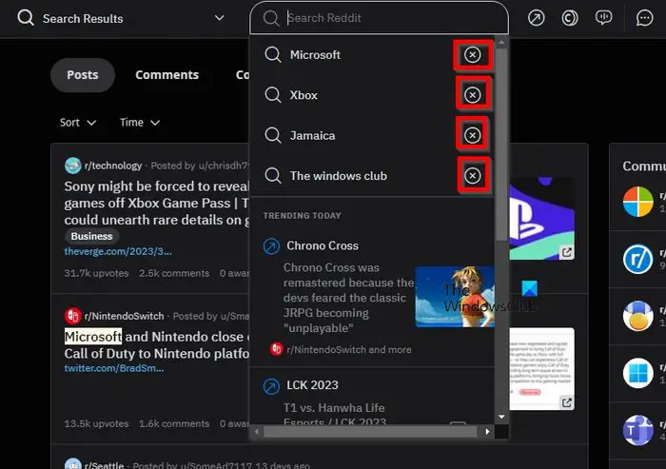The image size is (666, 469).
Task: Click the Search Results magnifier icon
Action: point(26,18)
